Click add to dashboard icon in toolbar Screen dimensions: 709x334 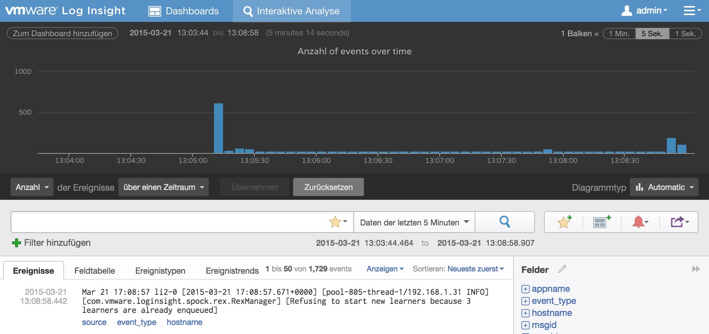(x=601, y=222)
